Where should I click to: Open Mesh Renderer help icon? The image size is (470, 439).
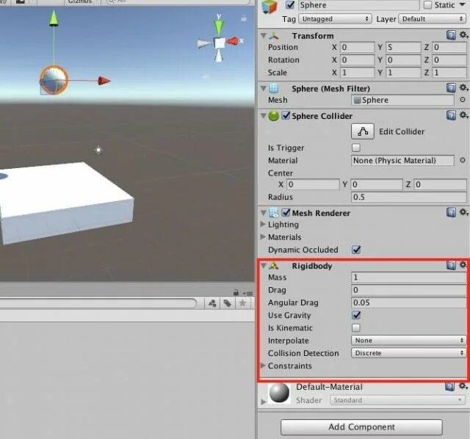(451, 212)
